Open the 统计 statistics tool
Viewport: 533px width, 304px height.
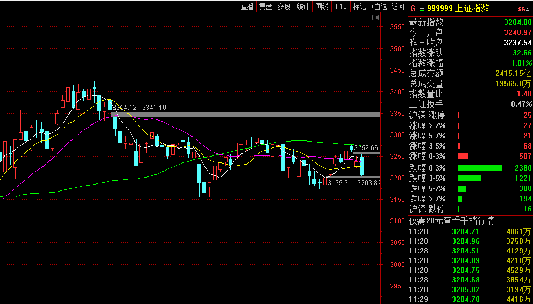(x=303, y=6)
